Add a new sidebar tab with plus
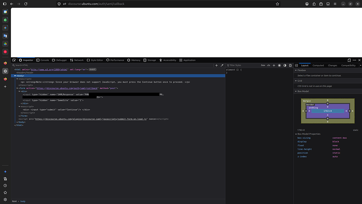 click(5, 87)
